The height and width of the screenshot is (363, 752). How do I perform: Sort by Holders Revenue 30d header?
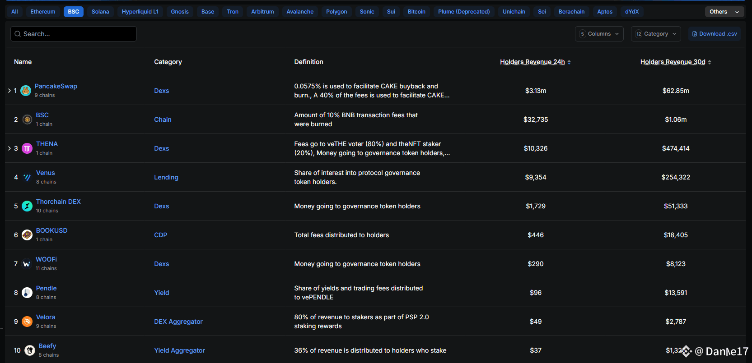coord(673,62)
